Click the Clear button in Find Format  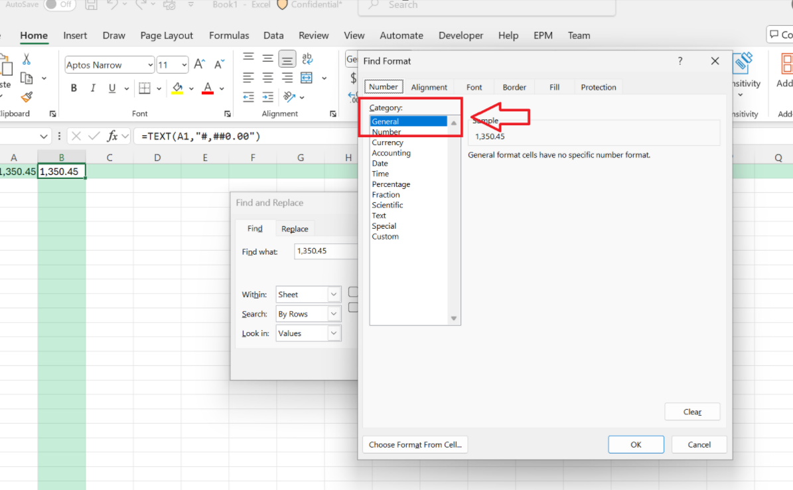pyautogui.click(x=692, y=412)
